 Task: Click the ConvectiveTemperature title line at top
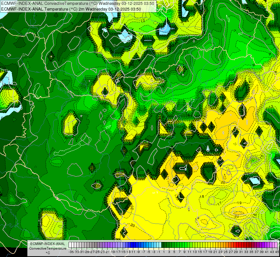78,3
